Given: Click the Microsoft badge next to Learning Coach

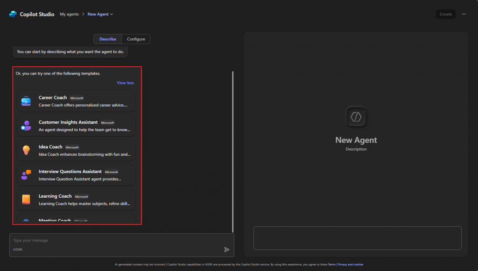Looking at the screenshot, I should [82, 197].
